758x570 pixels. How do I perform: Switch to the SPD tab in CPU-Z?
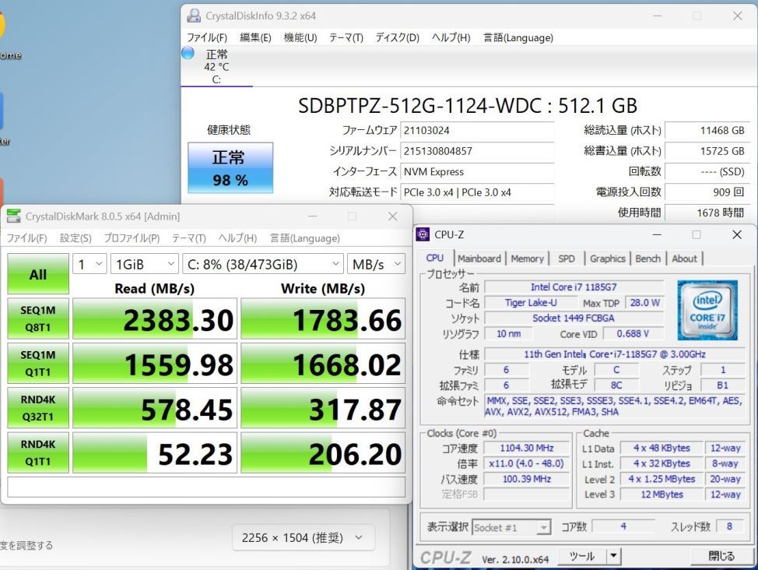[566, 259]
